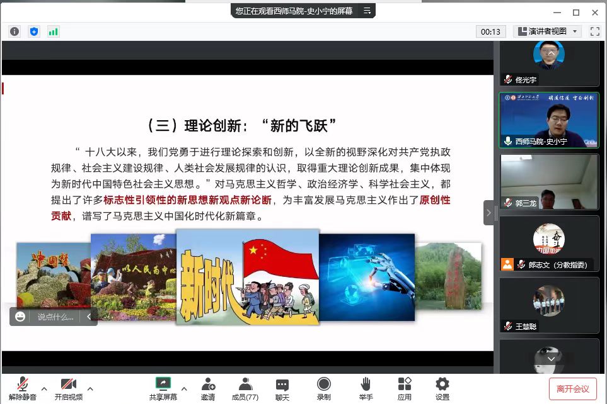Toggle full screen mode
This screenshot has height=404, width=607.
pos(594,31)
